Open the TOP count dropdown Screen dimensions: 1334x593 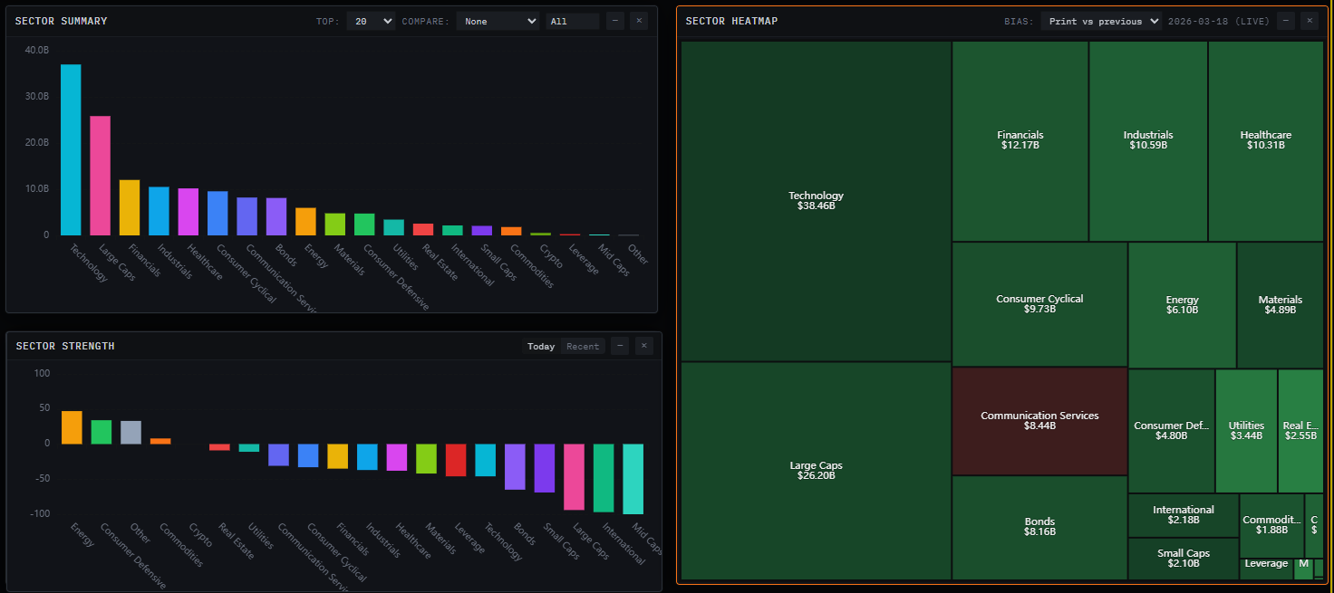click(x=371, y=20)
